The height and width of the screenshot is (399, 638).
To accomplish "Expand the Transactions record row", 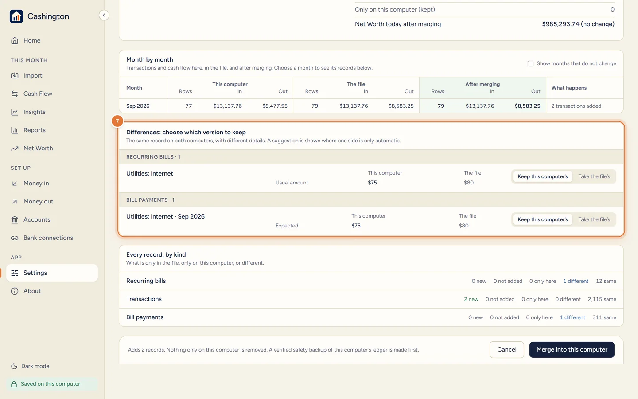I will click(x=371, y=299).
